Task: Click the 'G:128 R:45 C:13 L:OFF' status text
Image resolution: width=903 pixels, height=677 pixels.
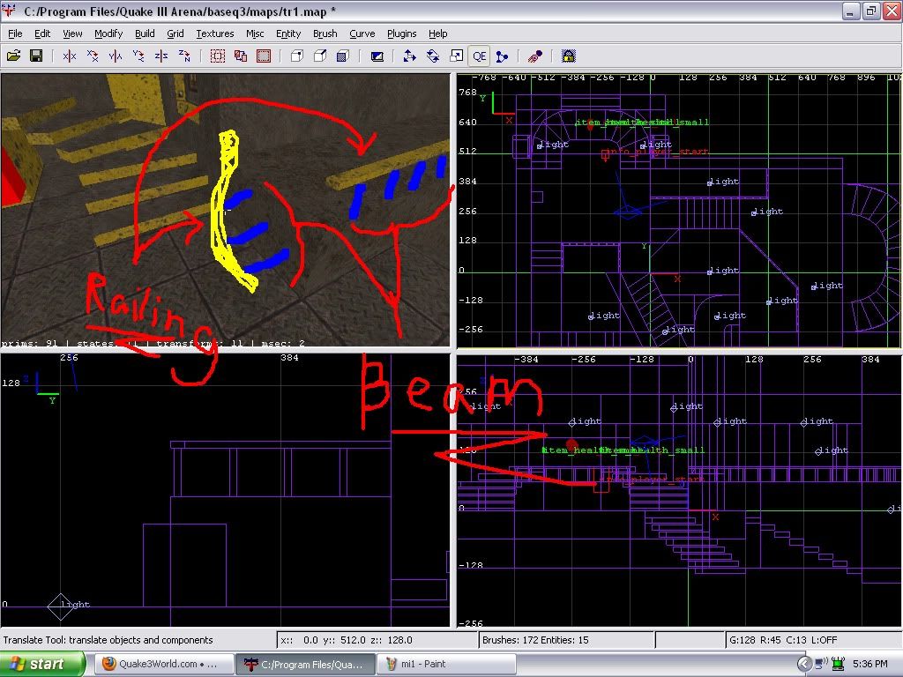Action: pos(783,640)
